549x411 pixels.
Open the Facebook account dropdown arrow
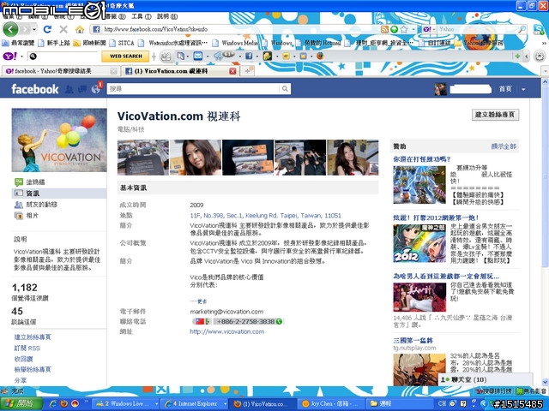523,89
